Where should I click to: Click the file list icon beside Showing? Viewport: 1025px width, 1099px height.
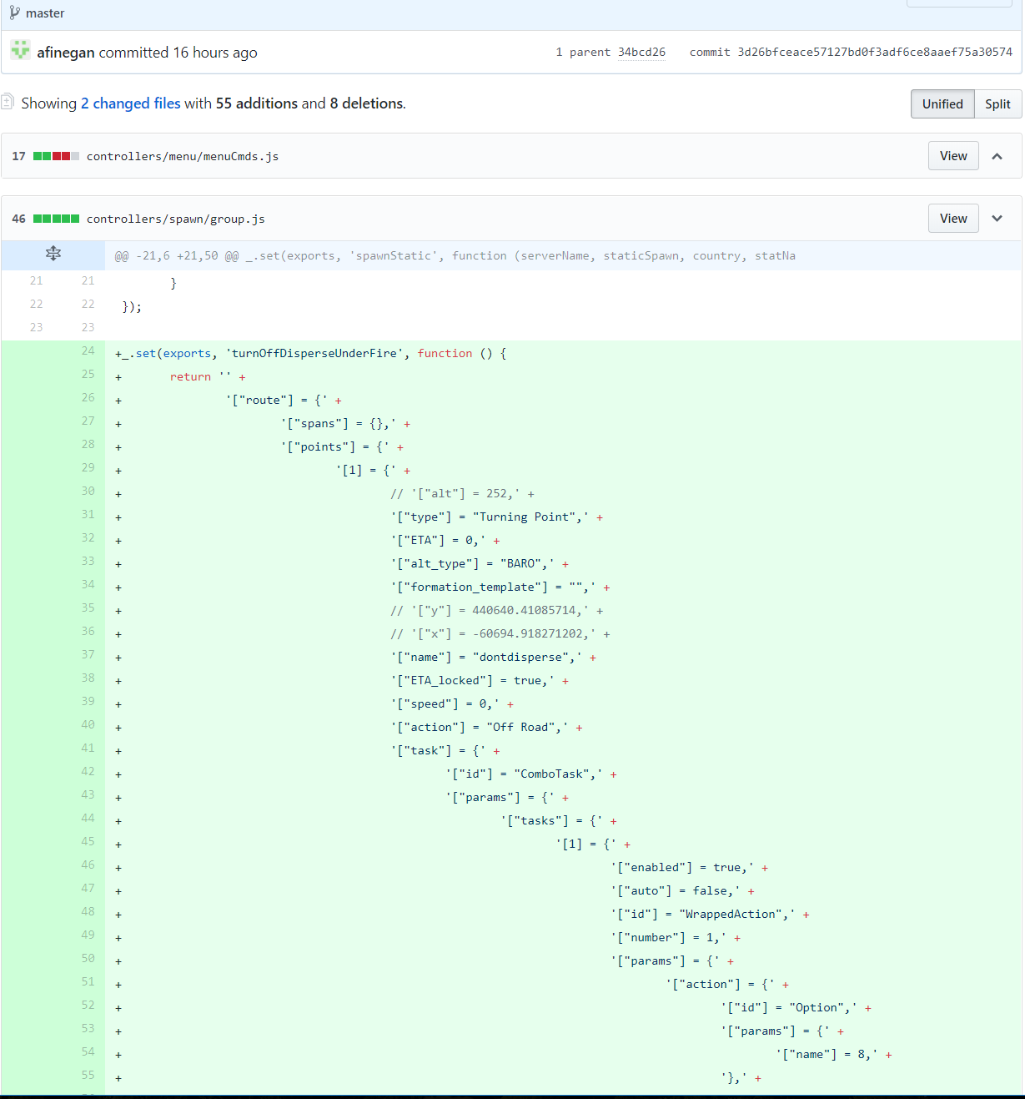point(8,102)
